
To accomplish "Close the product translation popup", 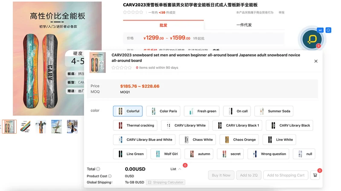I will [x=316, y=61].
